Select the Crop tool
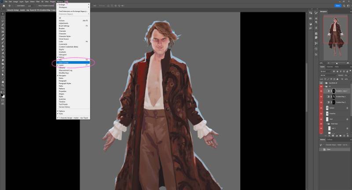 (3, 28)
